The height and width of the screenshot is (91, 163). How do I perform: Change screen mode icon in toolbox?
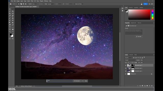(13, 39)
